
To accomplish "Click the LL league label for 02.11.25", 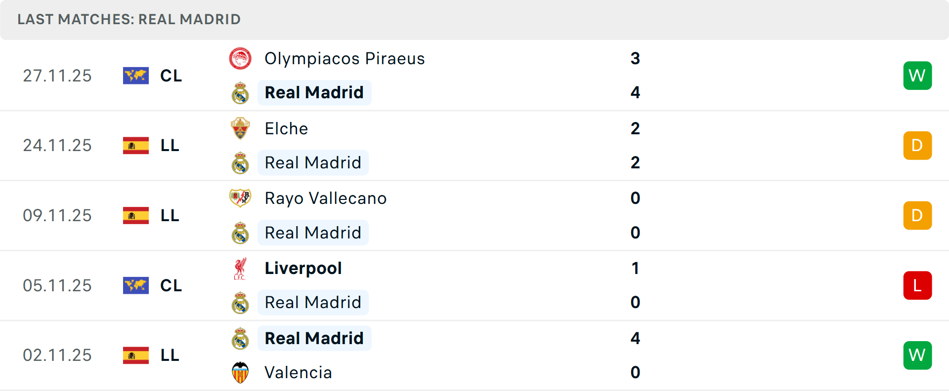I will click(x=170, y=355).
